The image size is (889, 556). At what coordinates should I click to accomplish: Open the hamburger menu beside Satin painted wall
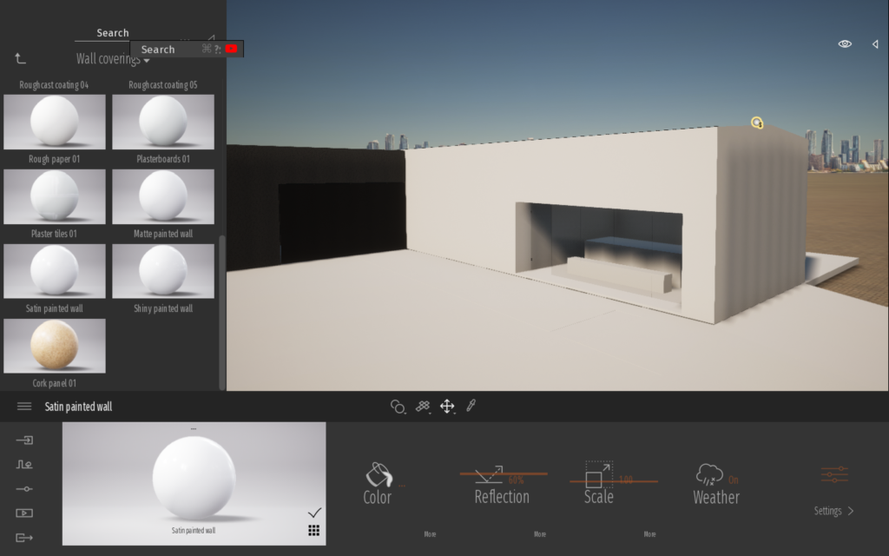24,407
